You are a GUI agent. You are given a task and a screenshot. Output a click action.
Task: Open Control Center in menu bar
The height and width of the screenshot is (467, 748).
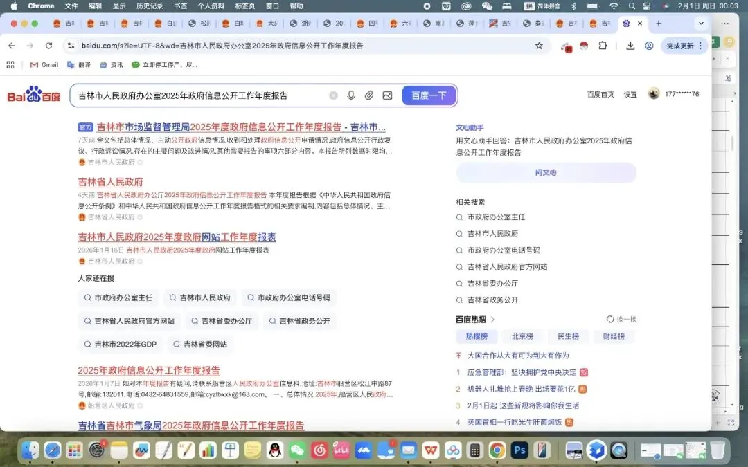[647, 6]
